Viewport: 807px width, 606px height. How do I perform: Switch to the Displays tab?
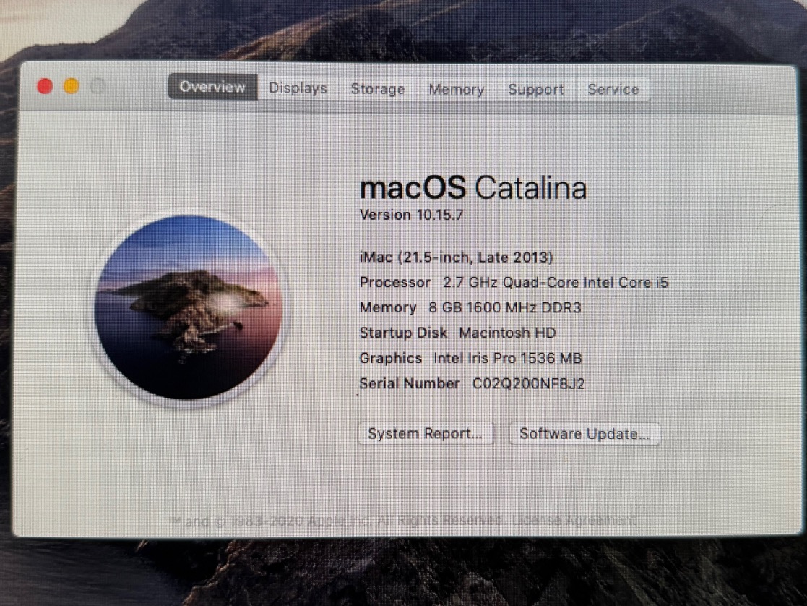298,88
